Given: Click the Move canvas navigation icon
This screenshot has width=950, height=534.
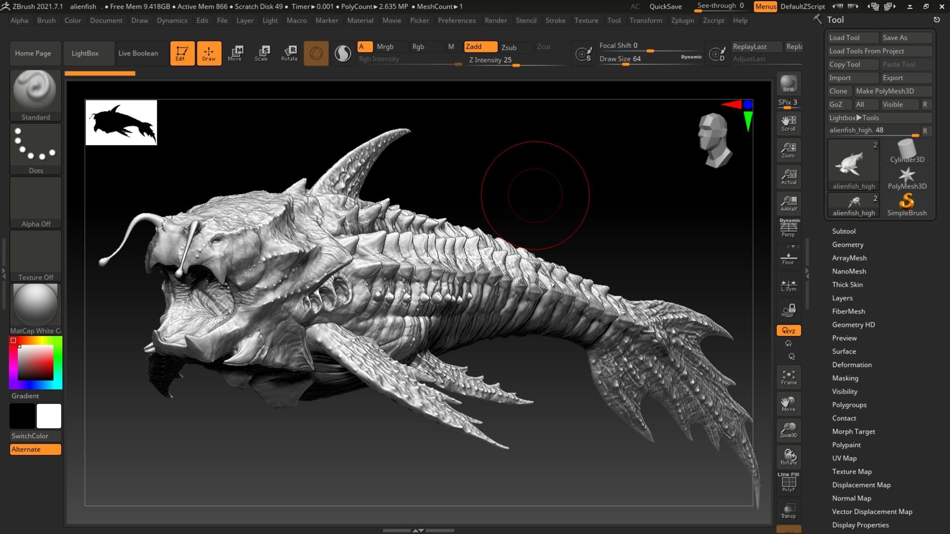Looking at the screenshot, I should coord(789,404).
